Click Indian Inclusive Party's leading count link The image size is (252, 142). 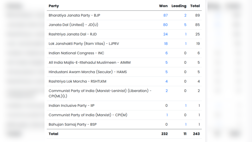(186, 106)
